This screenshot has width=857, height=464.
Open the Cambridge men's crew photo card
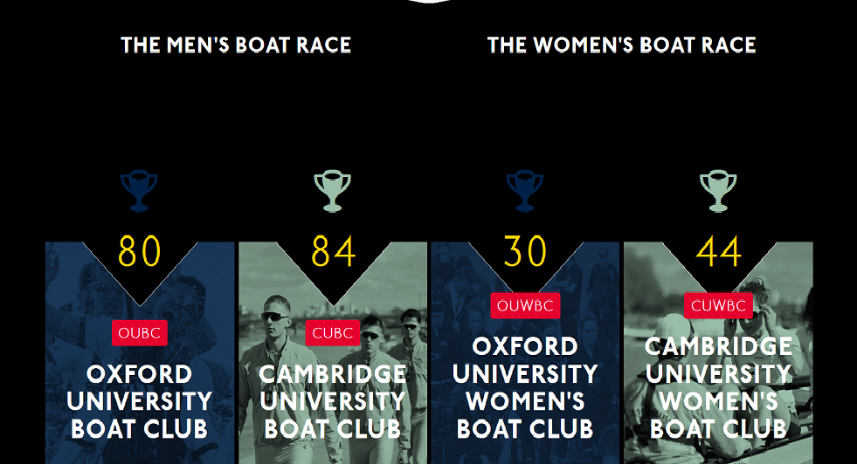tap(333, 353)
